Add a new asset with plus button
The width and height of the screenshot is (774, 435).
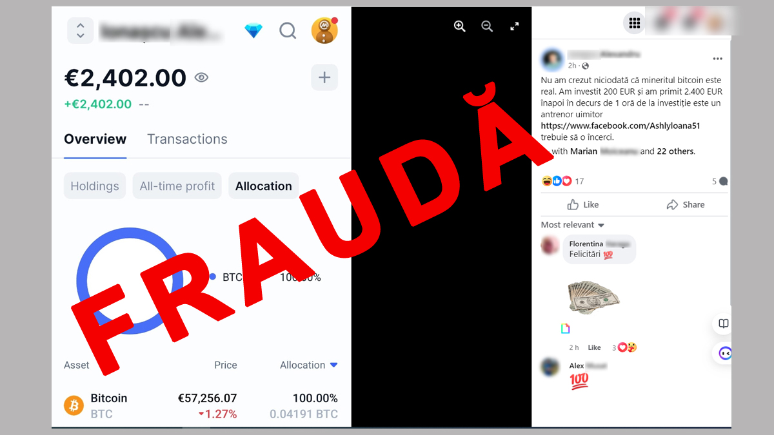pos(324,77)
